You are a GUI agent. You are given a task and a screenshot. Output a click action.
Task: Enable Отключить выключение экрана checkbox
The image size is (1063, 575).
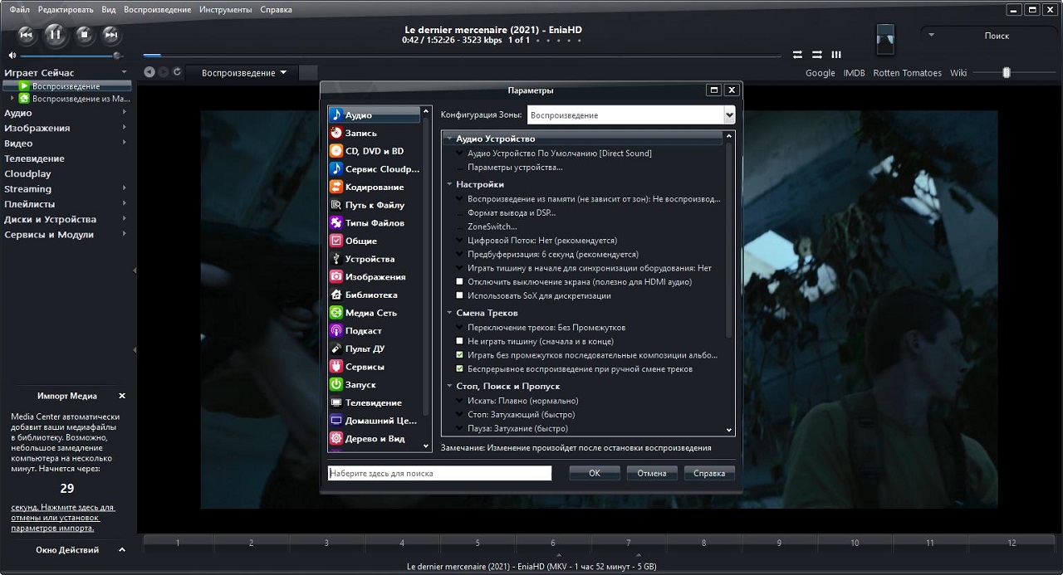[x=460, y=282]
